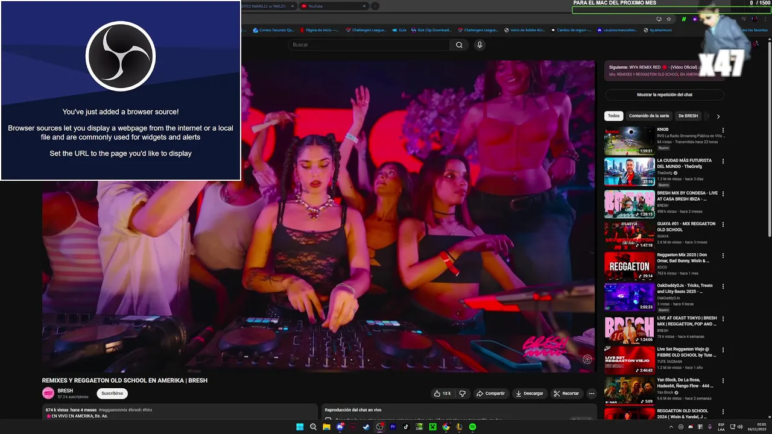Open TikTok from the taskbar
This screenshot has height=434, width=772.
(406, 427)
